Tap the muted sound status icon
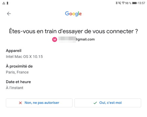The image size is (147, 117). click(120, 3)
